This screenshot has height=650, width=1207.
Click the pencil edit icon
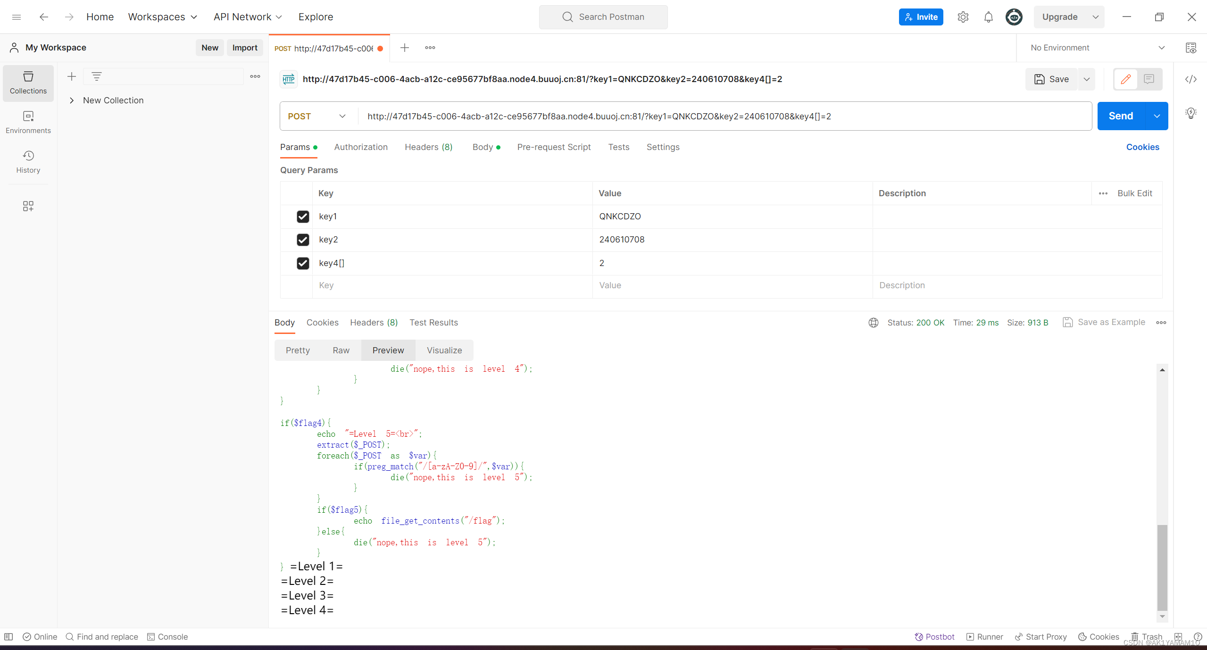[1125, 79]
